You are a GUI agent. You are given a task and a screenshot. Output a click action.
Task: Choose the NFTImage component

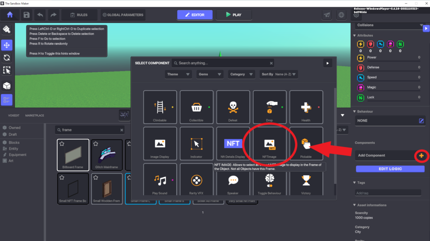tap(270, 144)
